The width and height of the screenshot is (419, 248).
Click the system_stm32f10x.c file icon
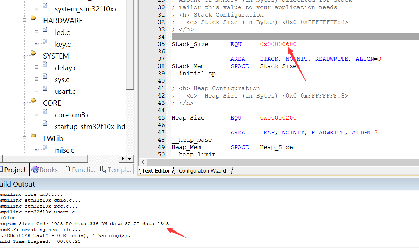[x=45, y=6]
